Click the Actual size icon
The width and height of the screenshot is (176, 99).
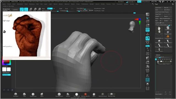point(147,21)
